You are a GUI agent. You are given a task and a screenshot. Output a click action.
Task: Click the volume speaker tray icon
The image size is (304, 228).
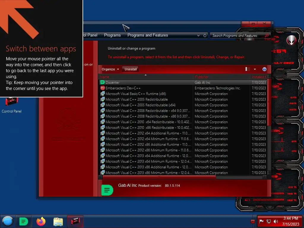click(x=276, y=221)
